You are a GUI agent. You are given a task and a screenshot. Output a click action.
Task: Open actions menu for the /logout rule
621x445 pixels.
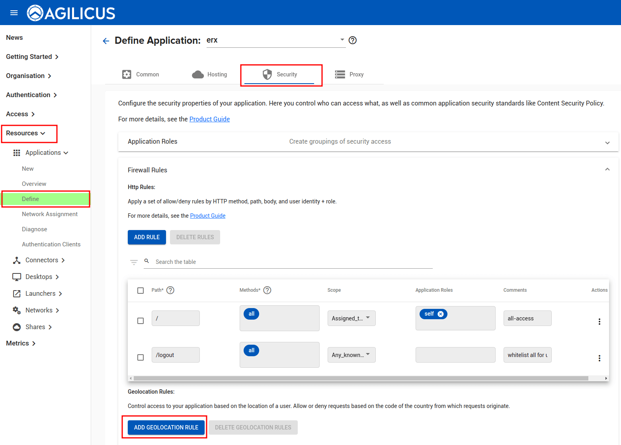click(x=599, y=358)
